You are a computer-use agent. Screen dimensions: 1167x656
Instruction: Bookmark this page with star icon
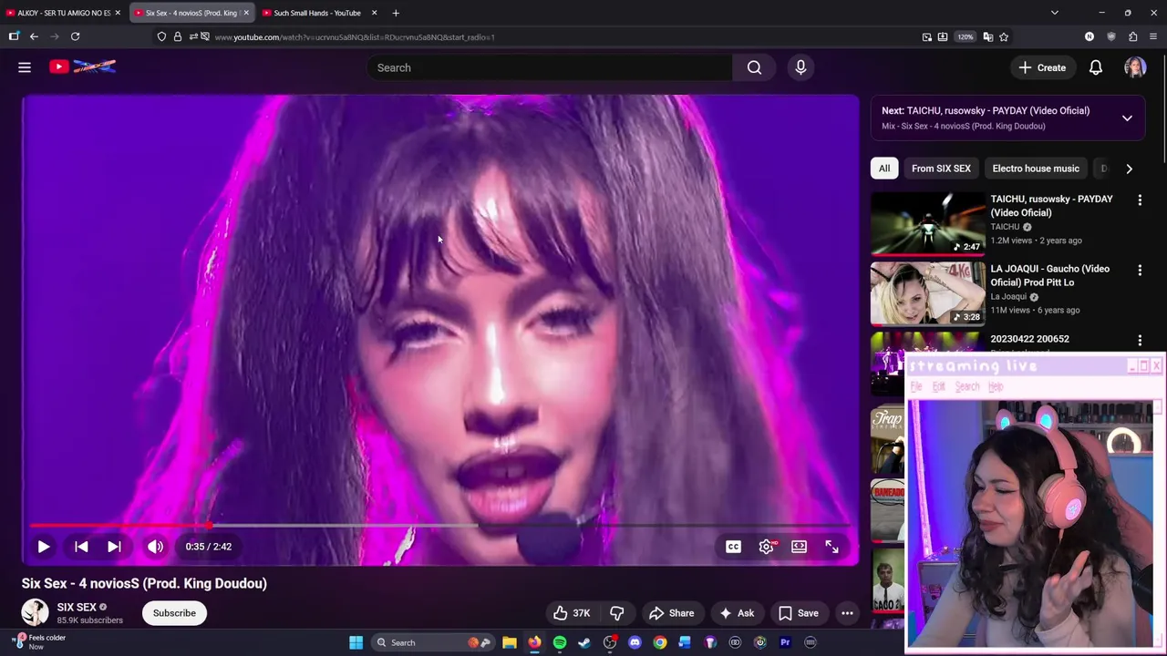click(x=1004, y=36)
